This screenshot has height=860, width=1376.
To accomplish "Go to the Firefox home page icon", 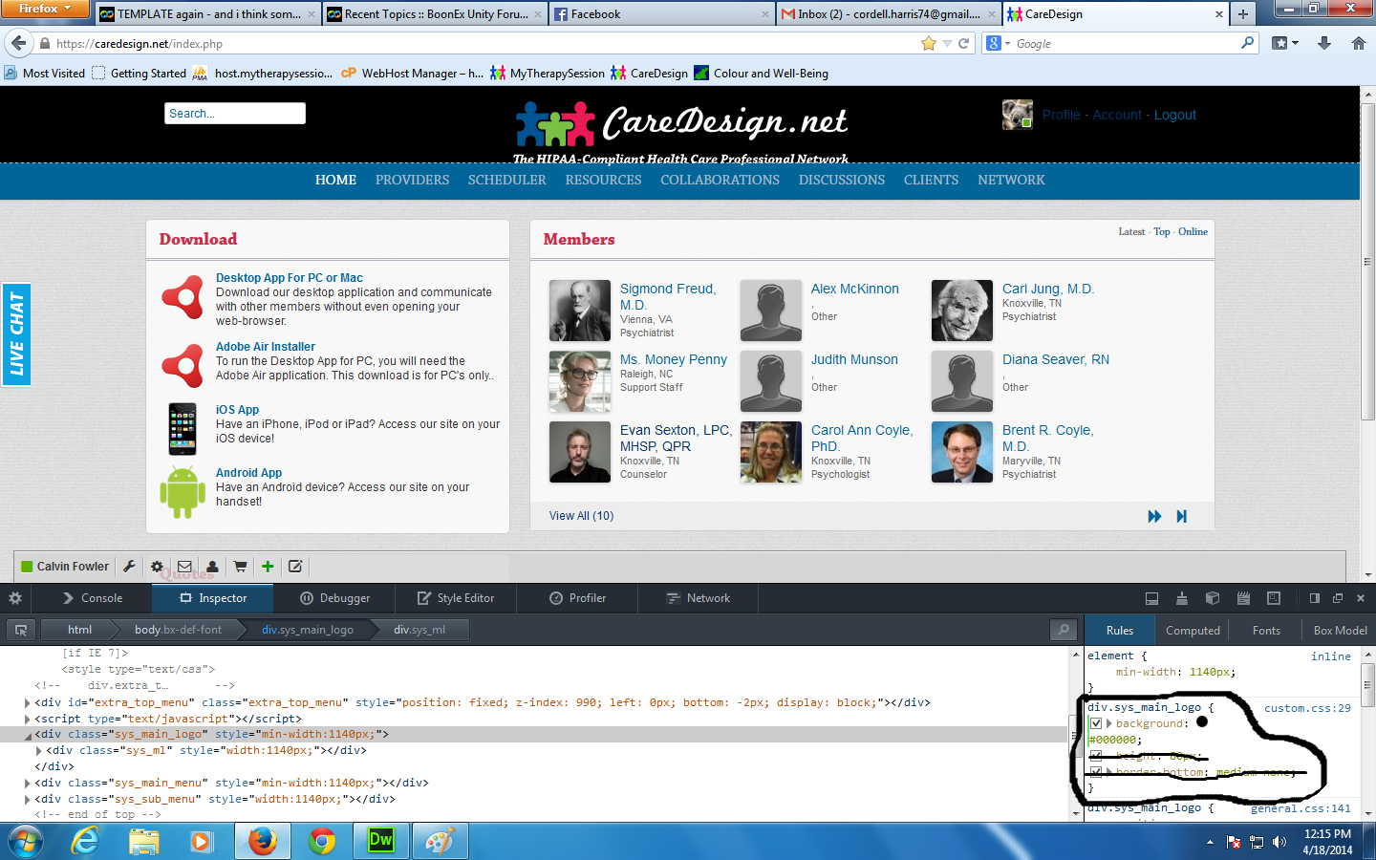I will (x=1359, y=43).
